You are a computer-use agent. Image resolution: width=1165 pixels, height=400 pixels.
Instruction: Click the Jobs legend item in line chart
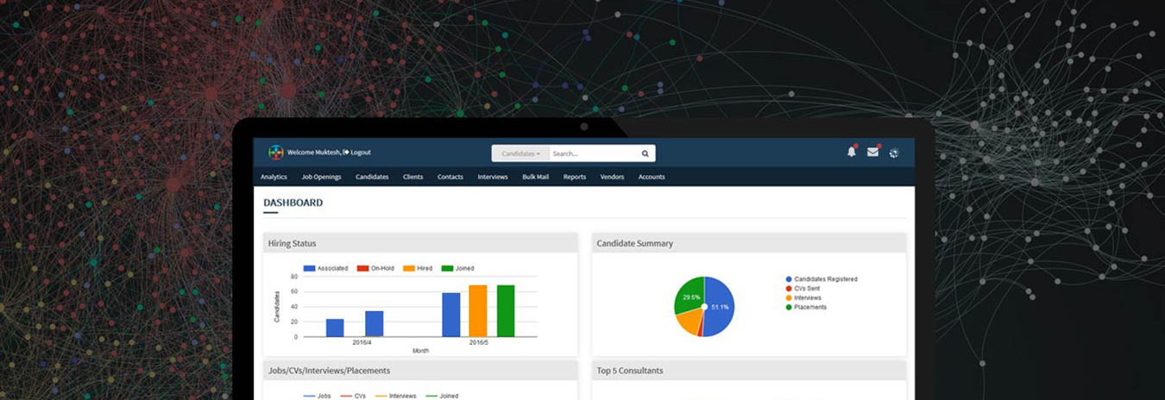[318, 396]
